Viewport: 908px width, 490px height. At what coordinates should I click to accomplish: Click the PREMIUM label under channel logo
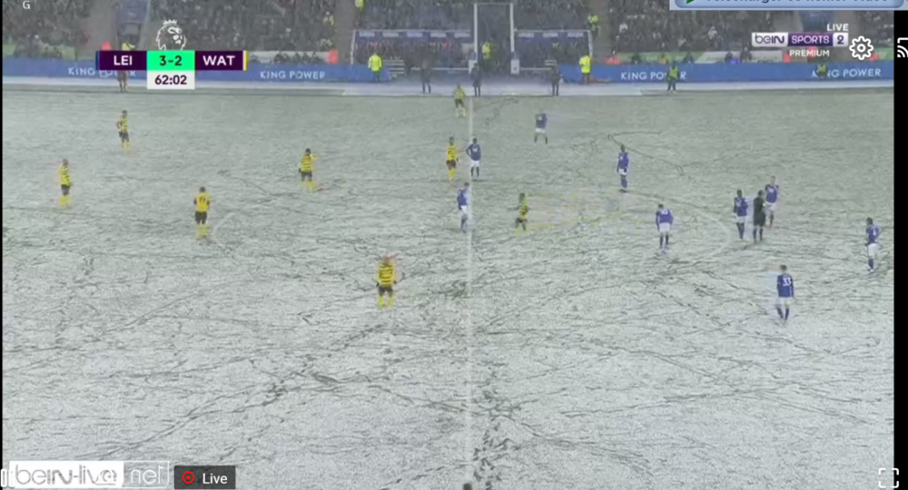coord(809,54)
